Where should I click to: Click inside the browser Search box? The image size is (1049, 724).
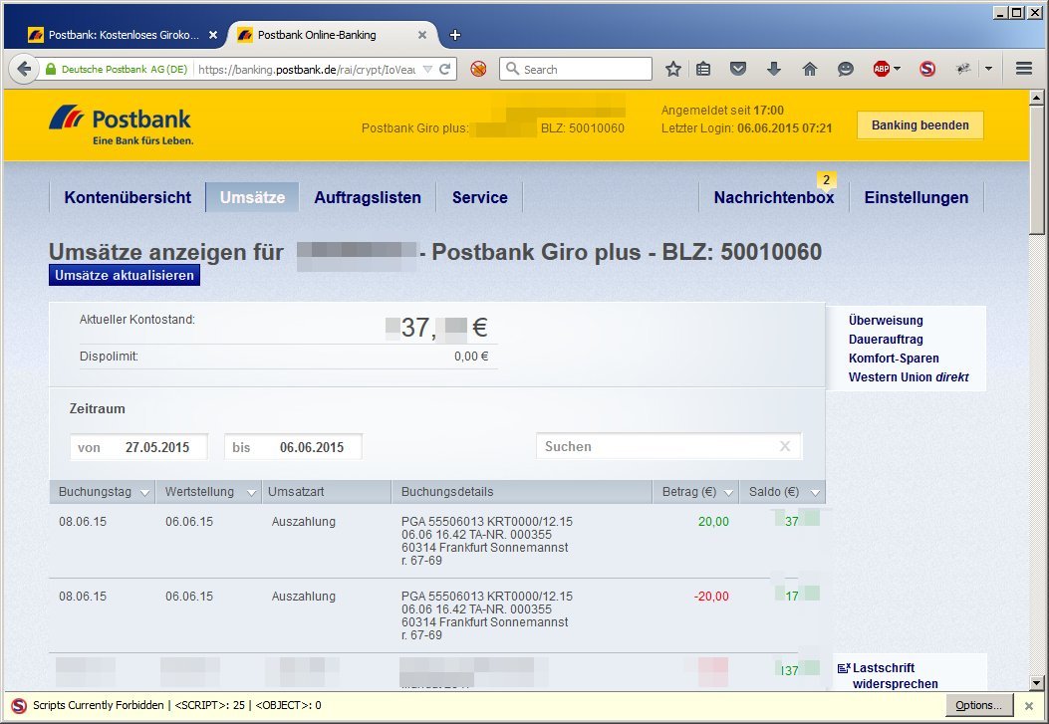point(576,69)
